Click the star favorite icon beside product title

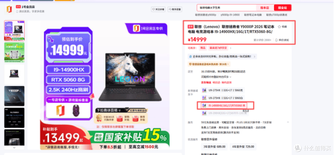[x=279, y=27]
